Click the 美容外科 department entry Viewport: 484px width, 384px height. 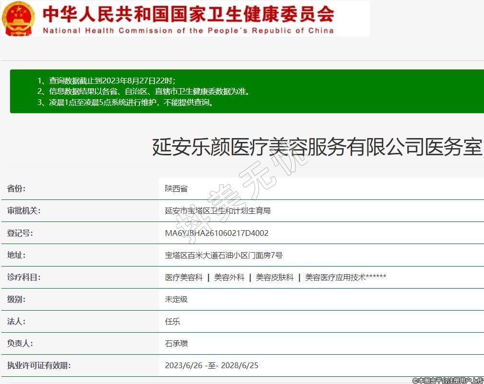[x=229, y=277]
